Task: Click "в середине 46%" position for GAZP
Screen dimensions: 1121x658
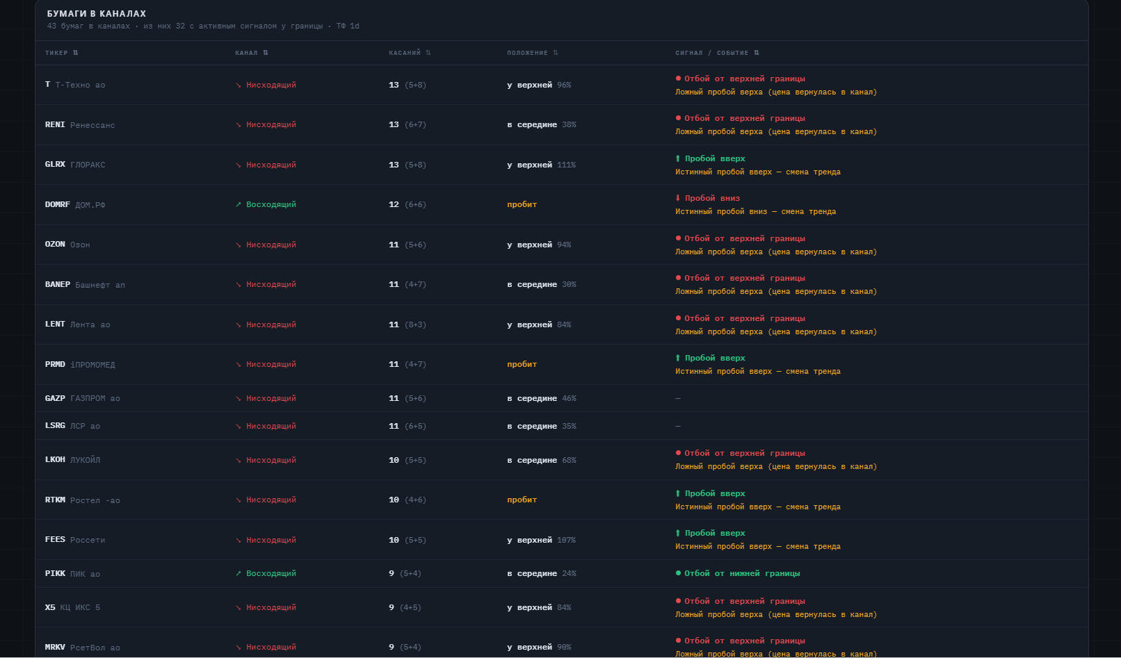Action: [542, 398]
